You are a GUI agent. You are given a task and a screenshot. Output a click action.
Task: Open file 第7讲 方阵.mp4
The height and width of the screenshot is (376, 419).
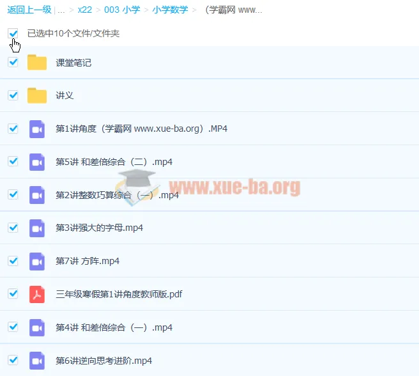coord(88,261)
